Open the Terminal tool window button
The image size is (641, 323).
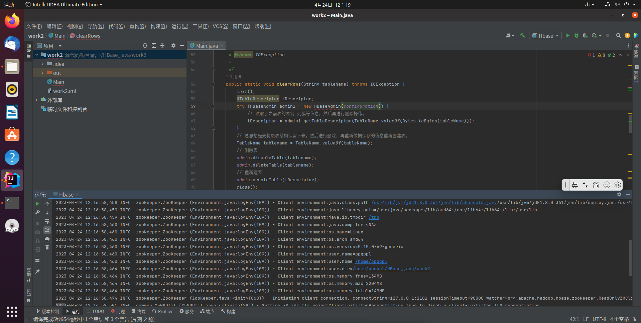click(139, 311)
